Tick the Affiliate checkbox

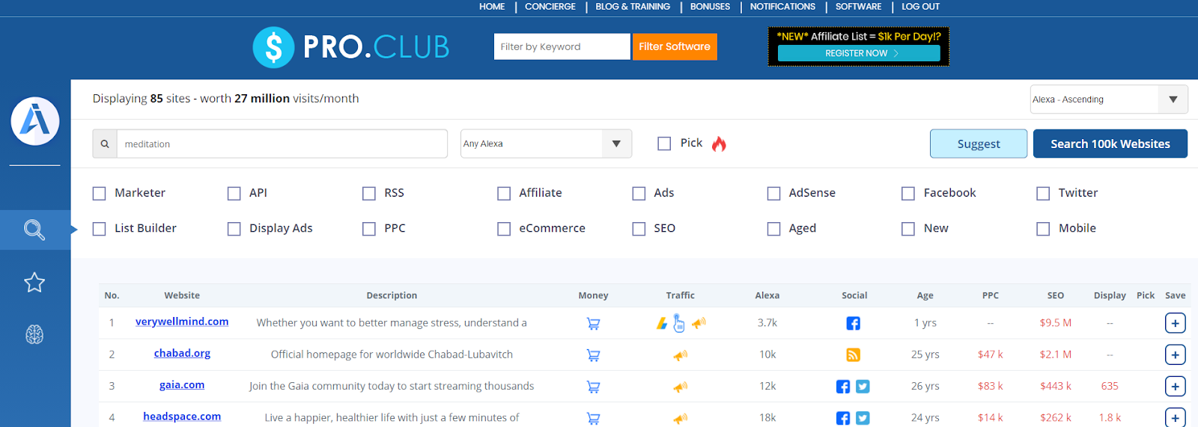tap(504, 194)
